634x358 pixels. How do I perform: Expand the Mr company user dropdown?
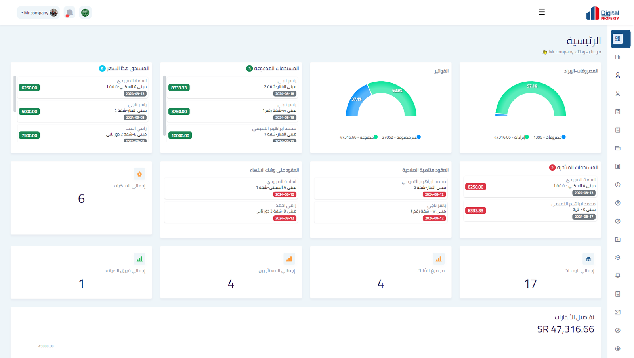(x=38, y=13)
